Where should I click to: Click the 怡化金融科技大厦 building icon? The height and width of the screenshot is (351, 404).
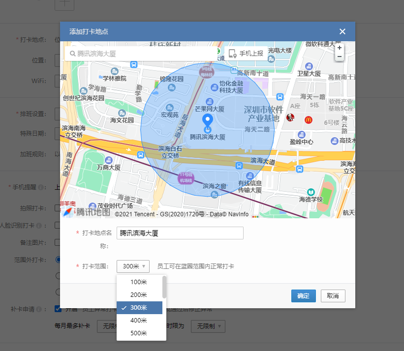(215, 88)
